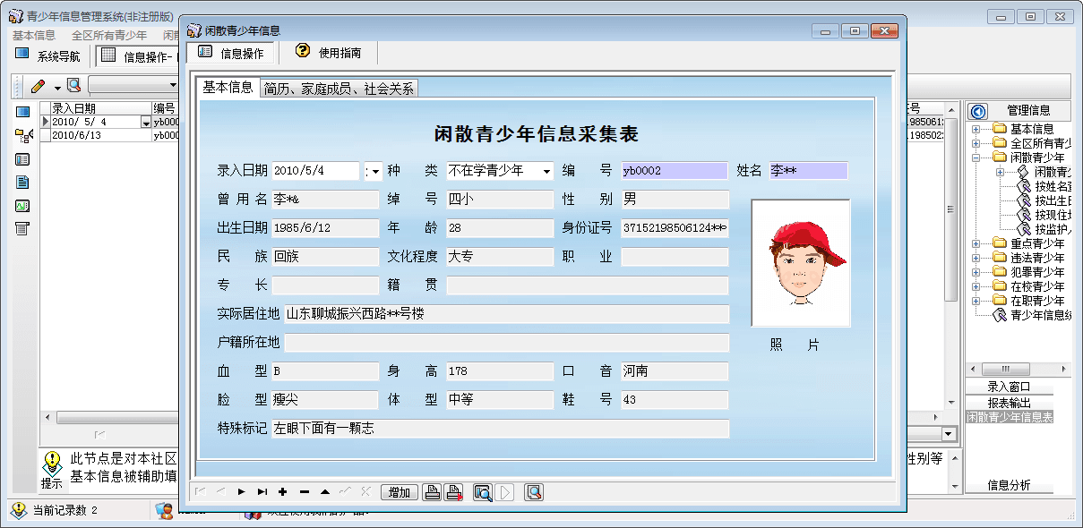
Task: Click the print preview magnifier icon
Action: click(x=483, y=491)
